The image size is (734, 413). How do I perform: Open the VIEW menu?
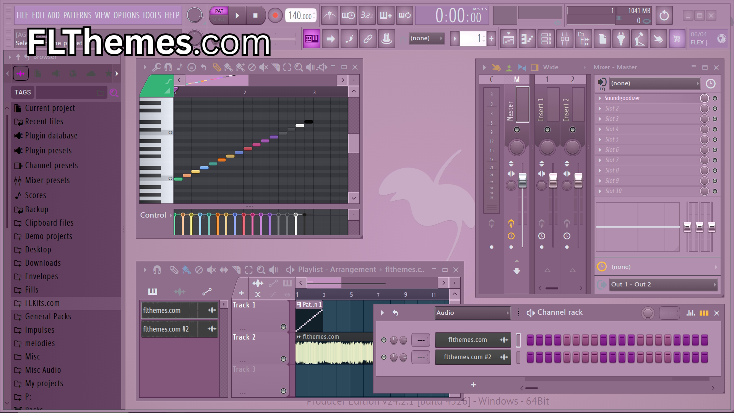click(x=102, y=15)
